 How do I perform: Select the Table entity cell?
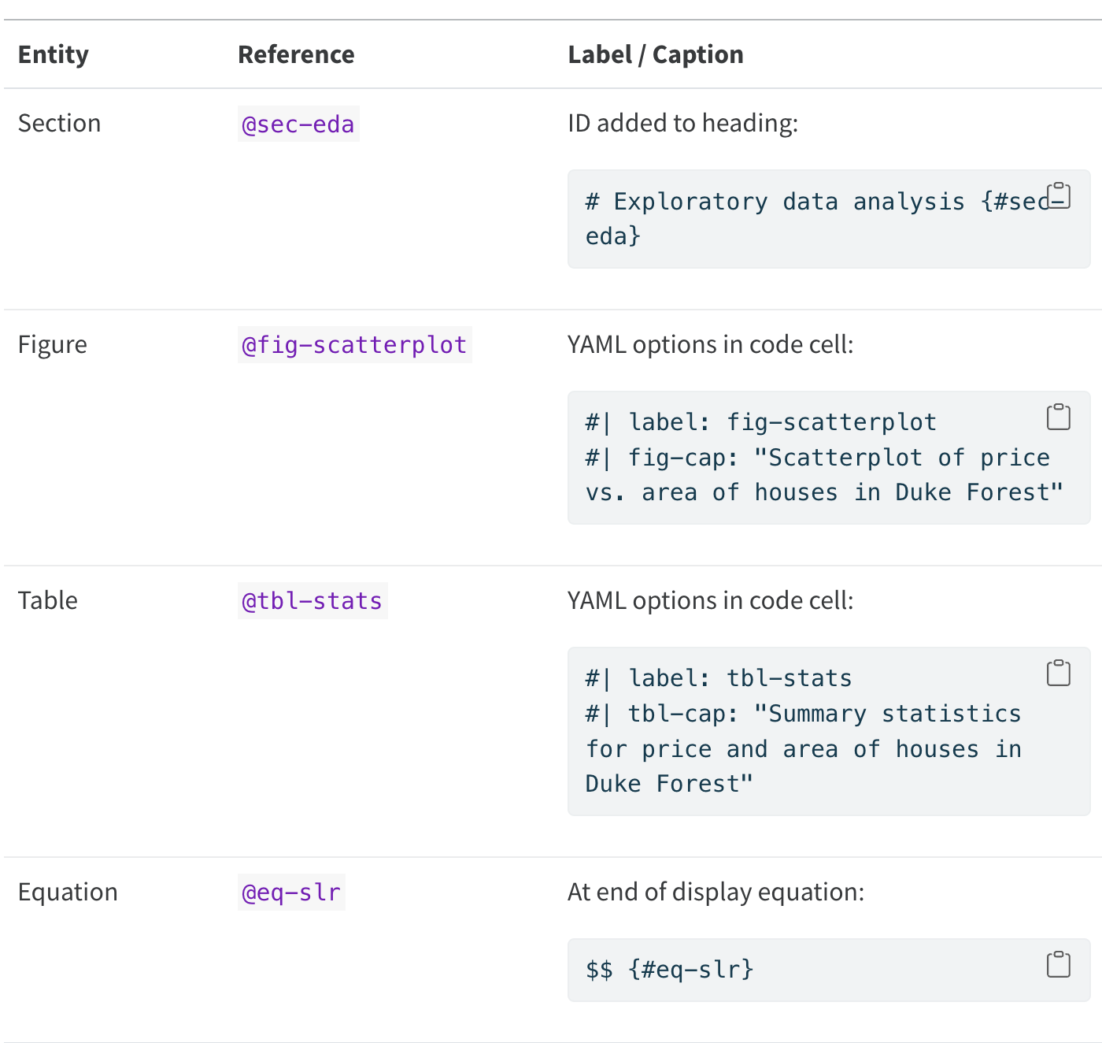click(48, 601)
